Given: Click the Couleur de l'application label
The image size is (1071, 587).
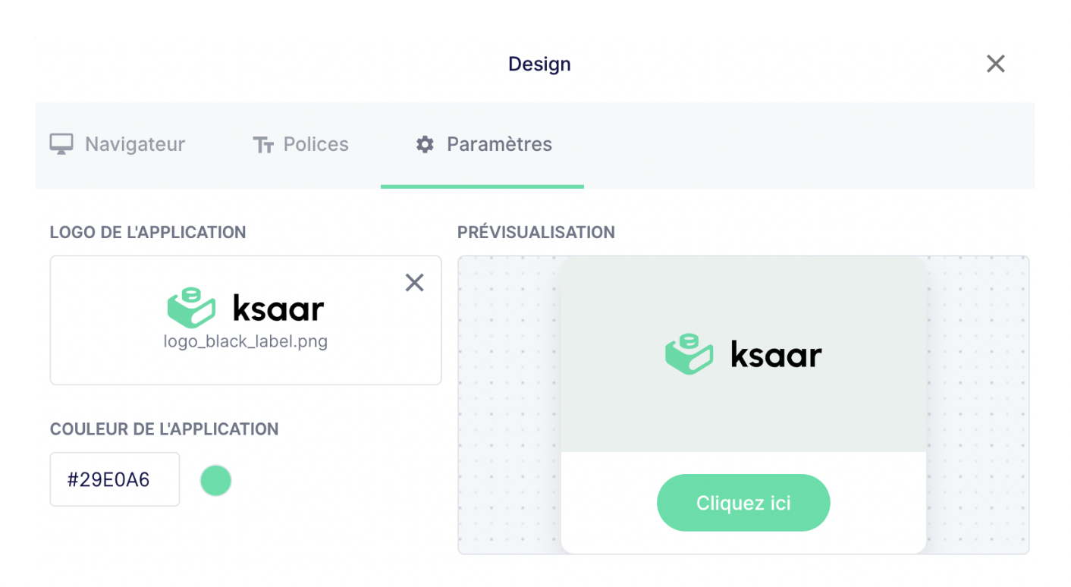Looking at the screenshot, I should point(165,429).
